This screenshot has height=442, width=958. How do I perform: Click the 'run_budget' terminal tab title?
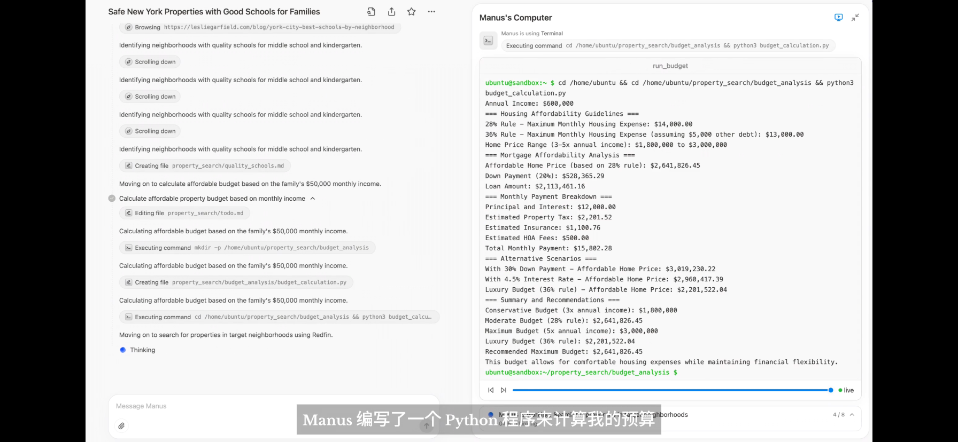670,66
